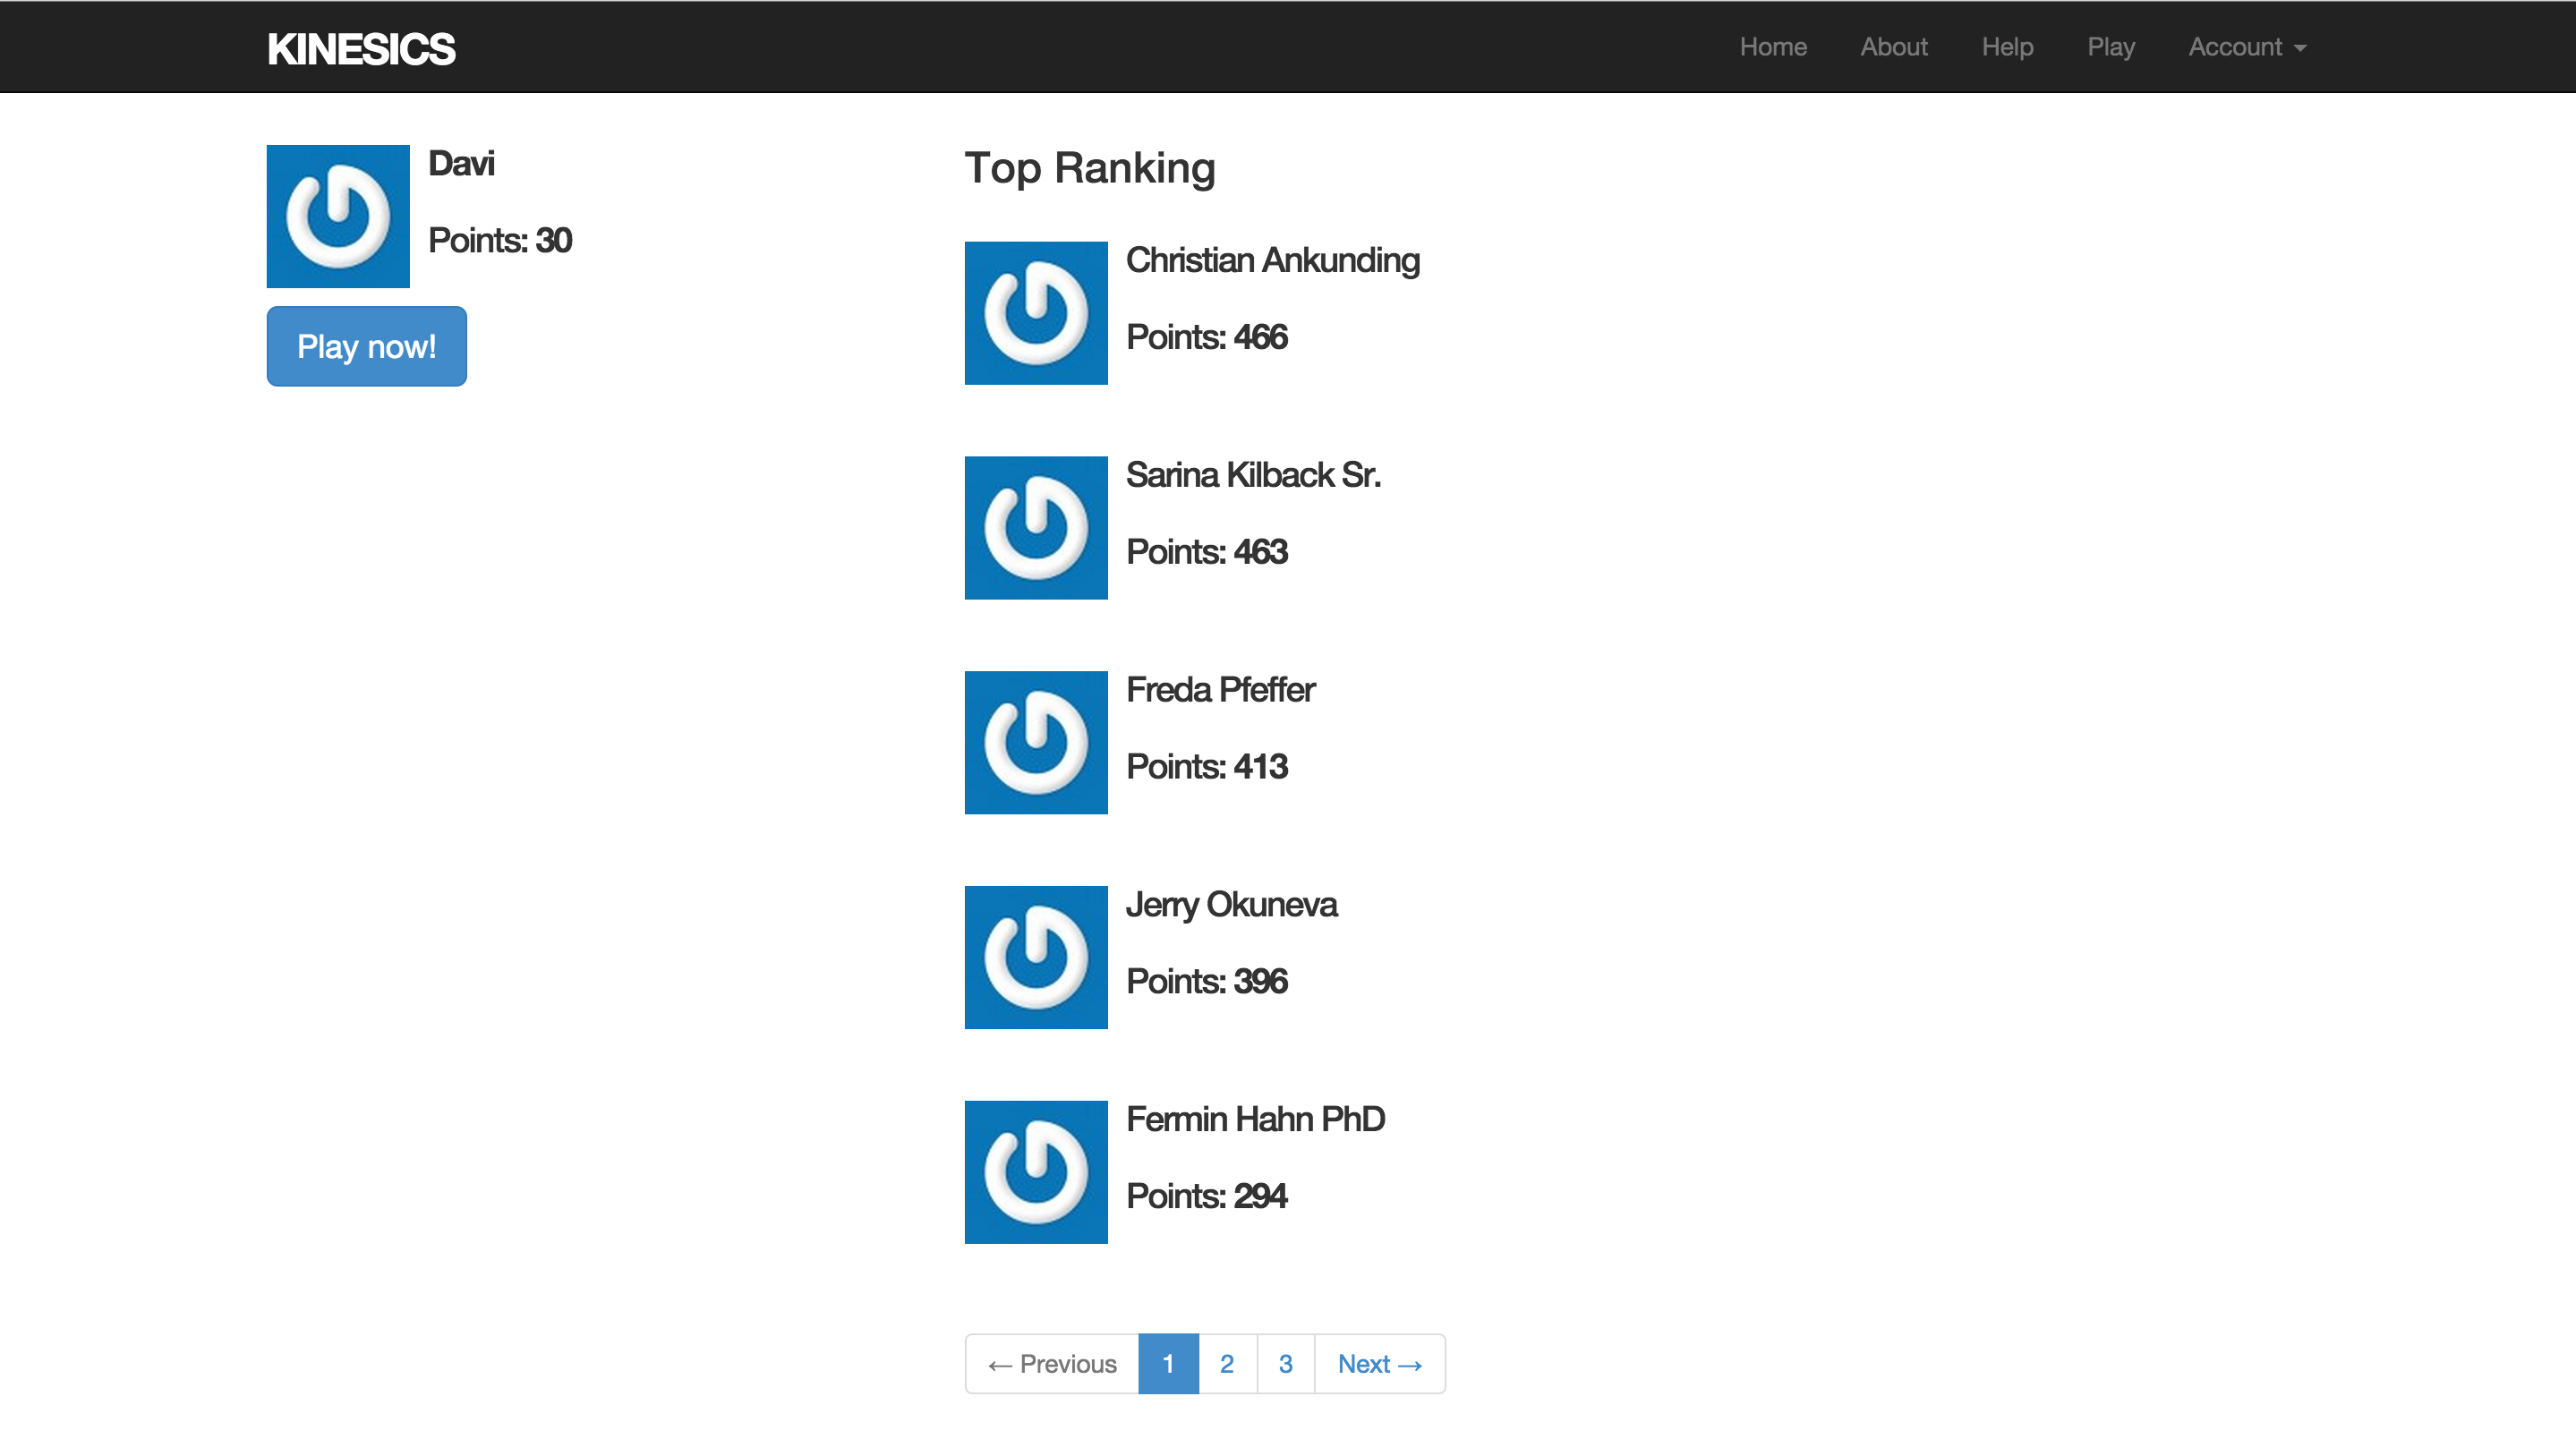Image resolution: width=2576 pixels, height=1439 pixels.
Task: Go to ranking page 2
Action: click(x=1226, y=1363)
